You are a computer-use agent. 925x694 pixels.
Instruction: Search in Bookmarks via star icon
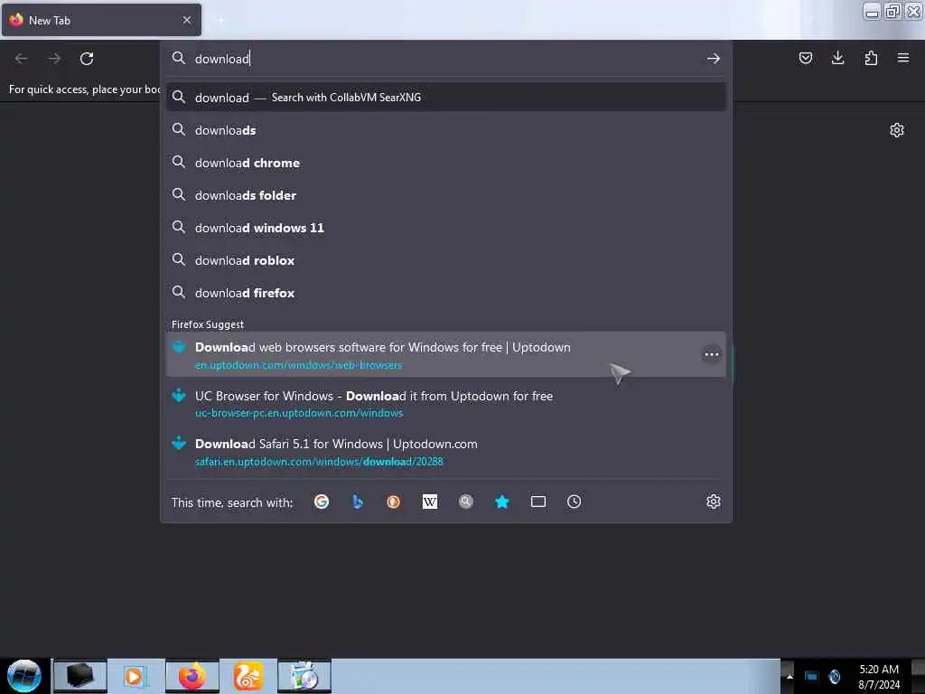pos(502,502)
